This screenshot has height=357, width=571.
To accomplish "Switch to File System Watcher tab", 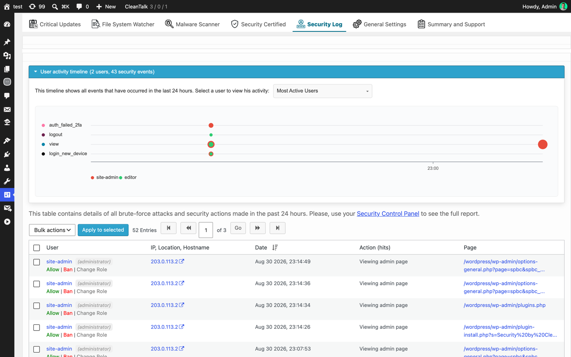I will [x=123, y=24].
